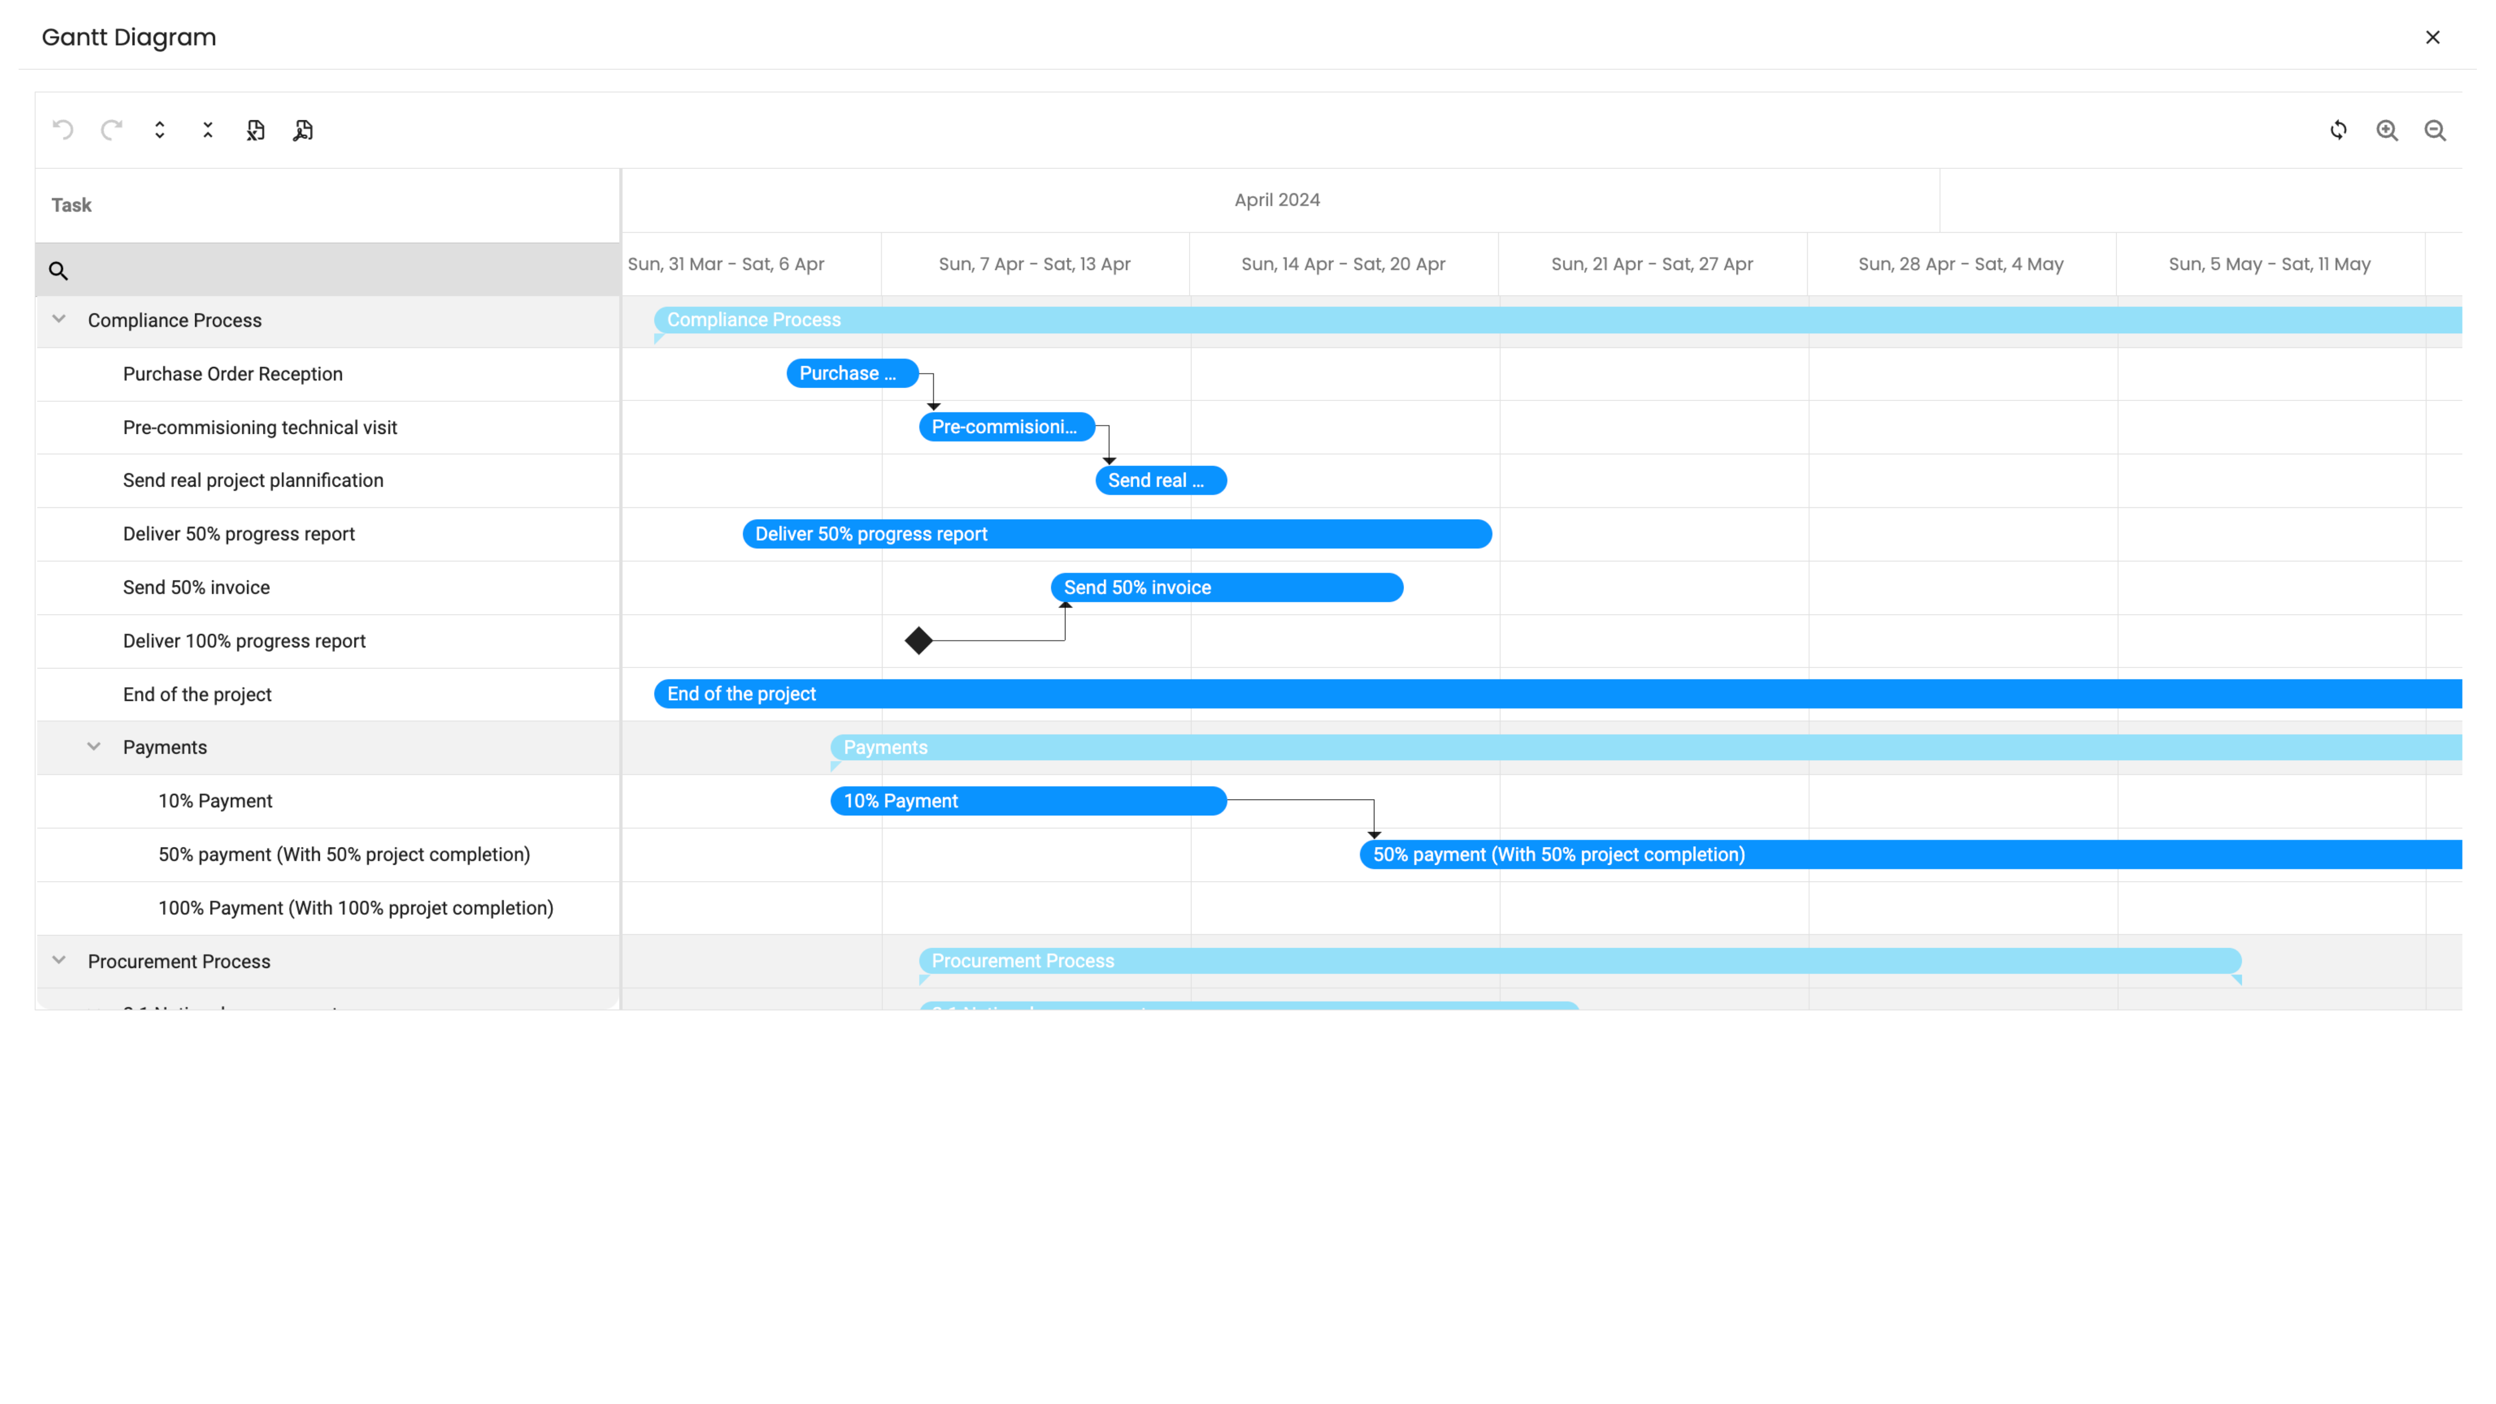Screen dimensions: 2496x1404
Task: Select the Send 50% invoice row
Action: [327, 587]
